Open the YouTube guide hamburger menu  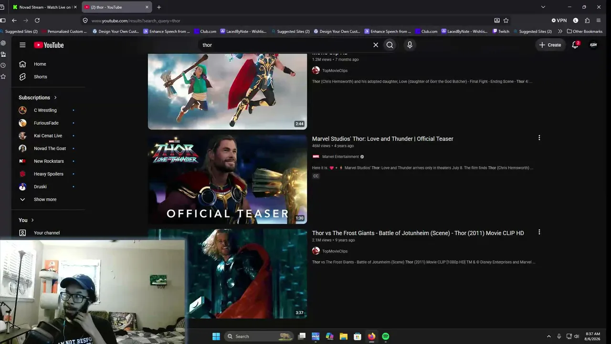click(x=22, y=45)
